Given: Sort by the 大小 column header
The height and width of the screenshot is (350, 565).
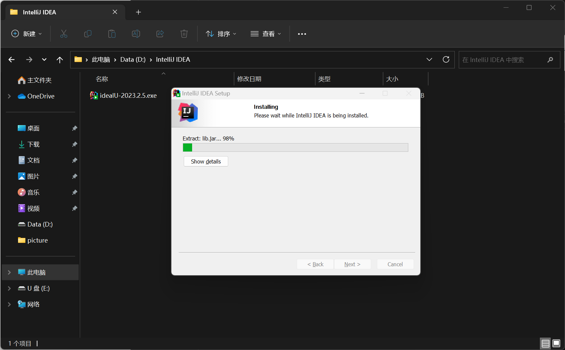Looking at the screenshot, I should [x=392, y=79].
